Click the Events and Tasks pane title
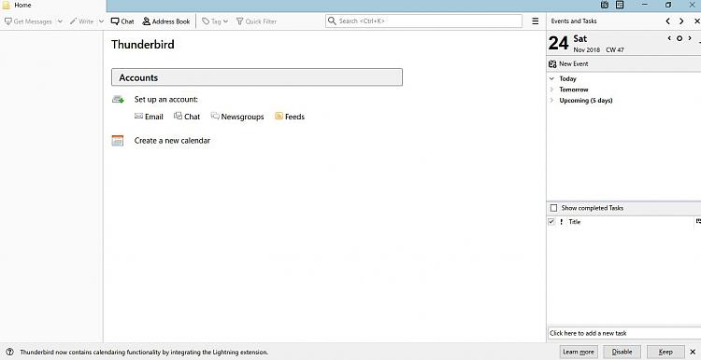 click(x=574, y=21)
